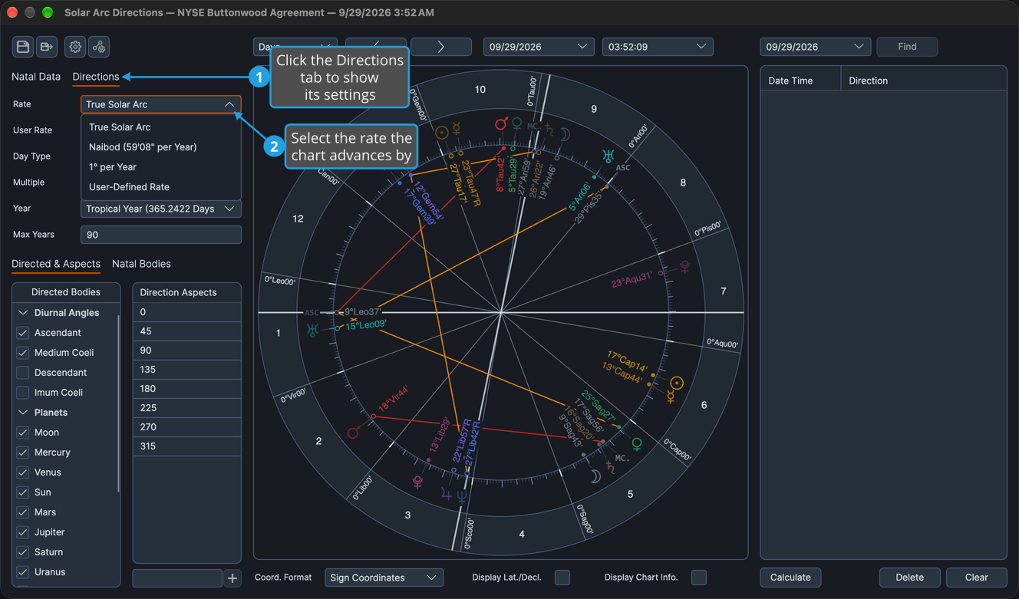Click the Delete button
Viewport: 1019px width, 599px height.
click(x=909, y=578)
